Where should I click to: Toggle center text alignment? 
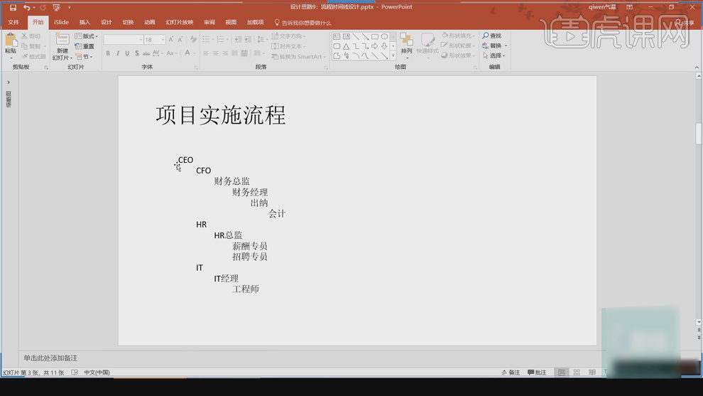215,53
